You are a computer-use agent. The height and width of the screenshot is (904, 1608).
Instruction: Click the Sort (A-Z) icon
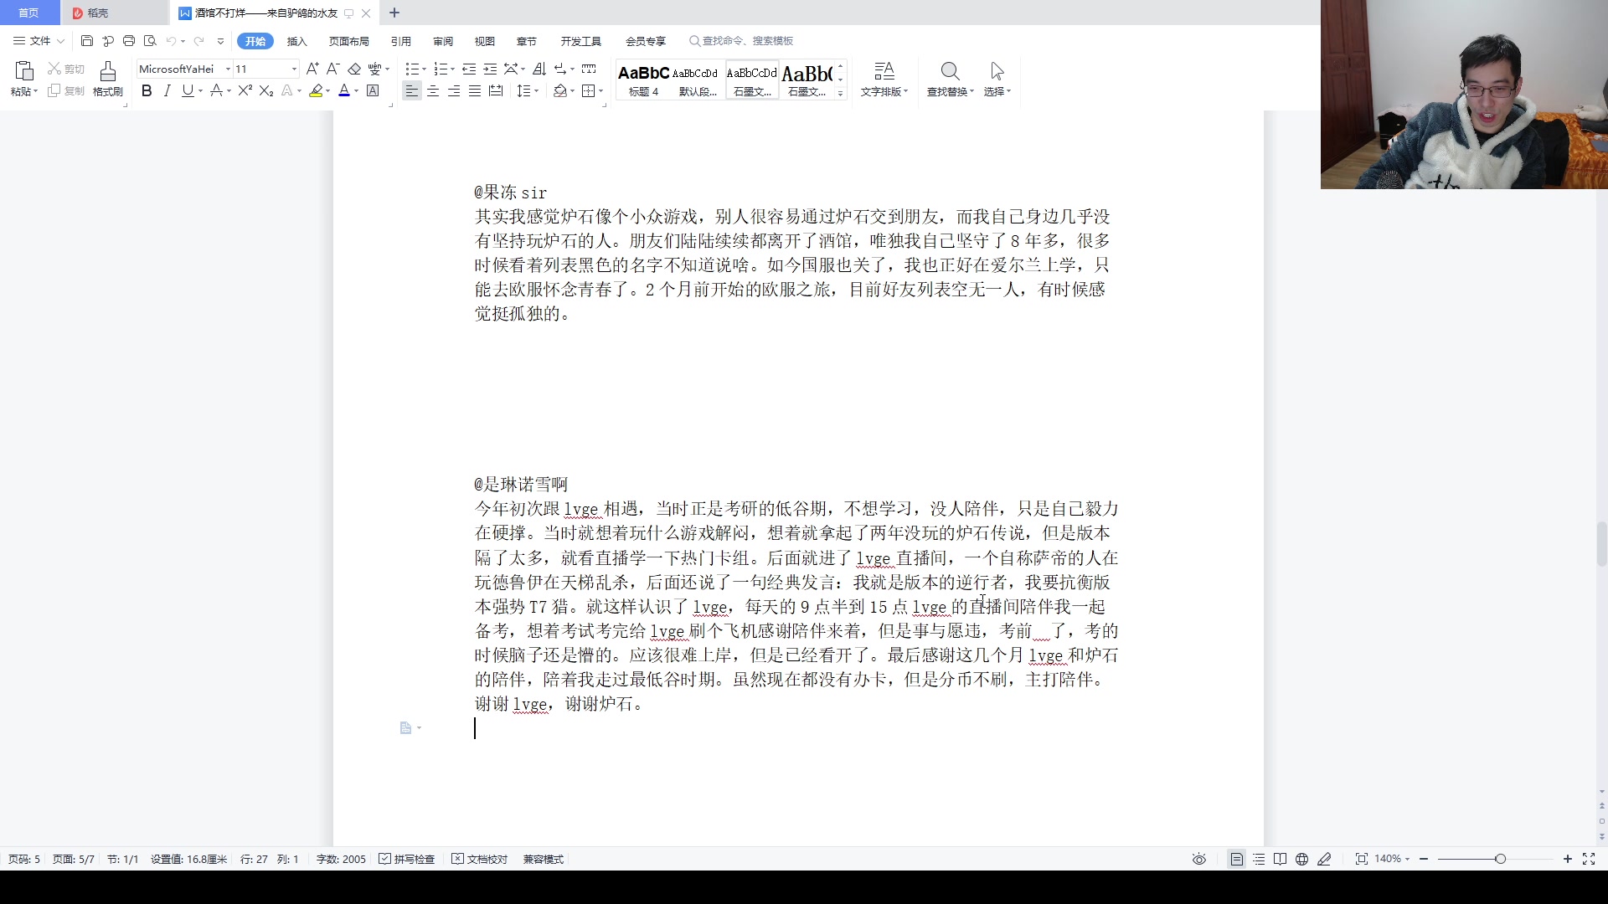point(539,69)
